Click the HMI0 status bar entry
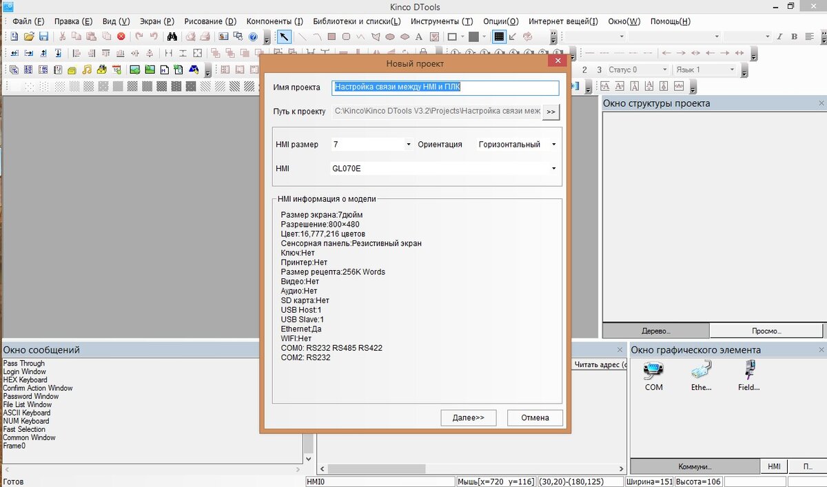The width and height of the screenshot is (827, 487). tap(380, 481)
